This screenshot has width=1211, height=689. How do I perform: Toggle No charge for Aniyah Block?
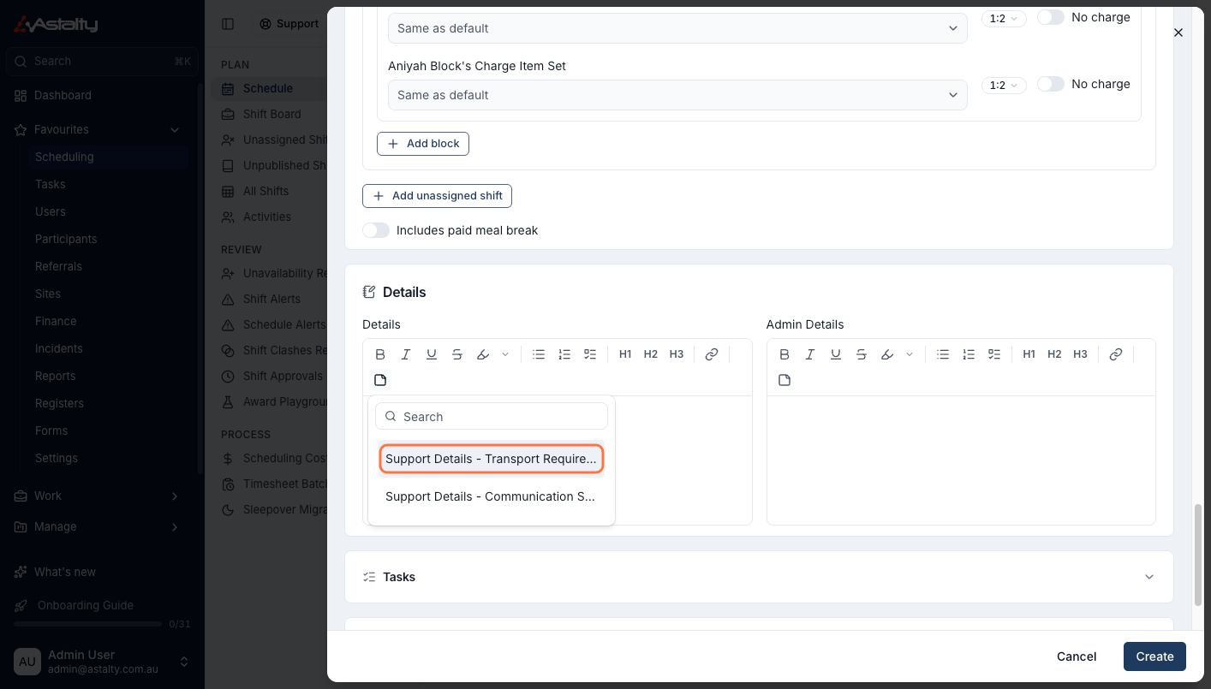click(x=1051, y=84)
